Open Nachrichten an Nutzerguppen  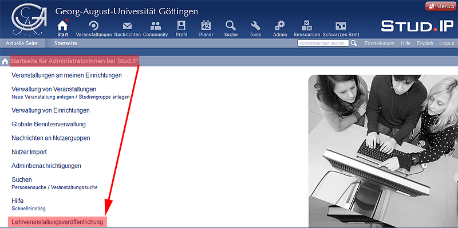click(51, 138)
